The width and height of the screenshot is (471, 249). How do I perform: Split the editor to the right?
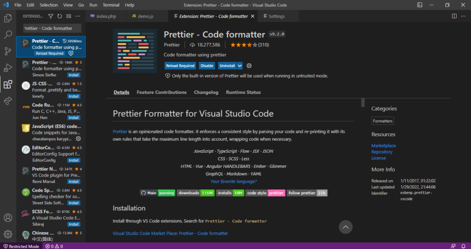(x=454, y=16)
